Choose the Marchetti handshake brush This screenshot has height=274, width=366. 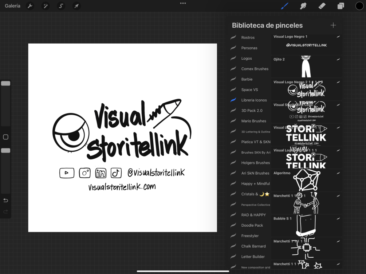coord(307,203)
